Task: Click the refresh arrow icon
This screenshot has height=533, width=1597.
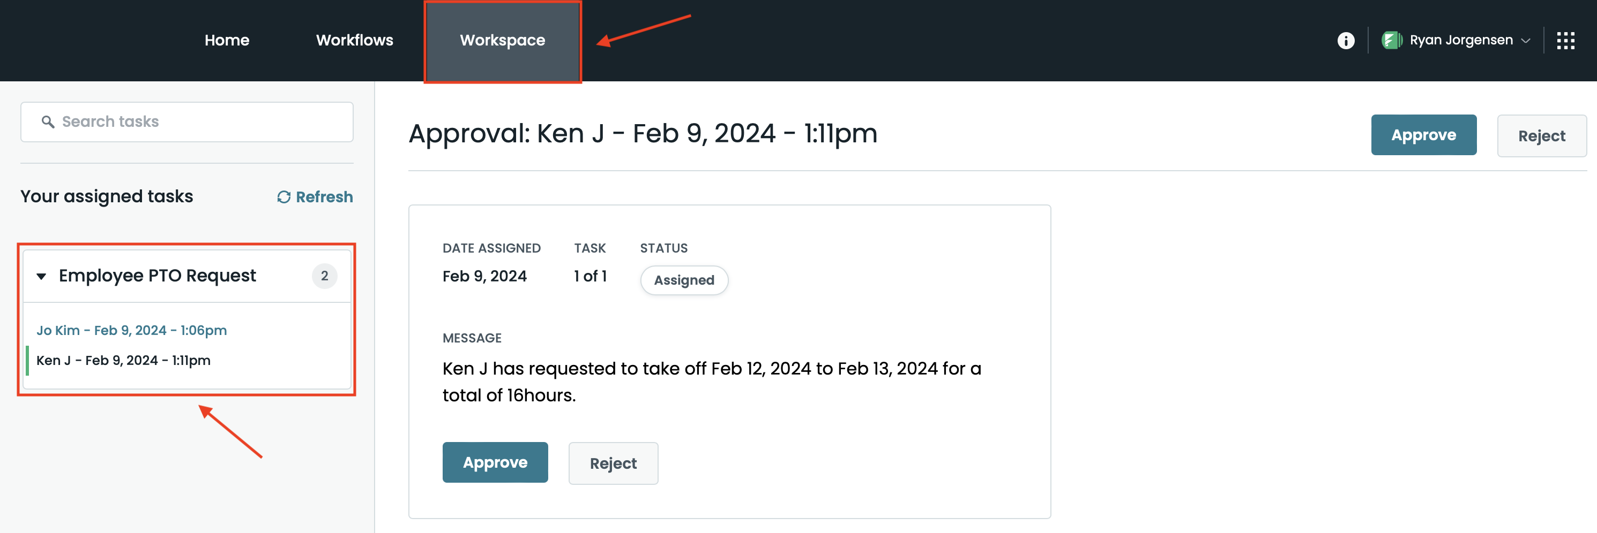Action: coord(284,197)
